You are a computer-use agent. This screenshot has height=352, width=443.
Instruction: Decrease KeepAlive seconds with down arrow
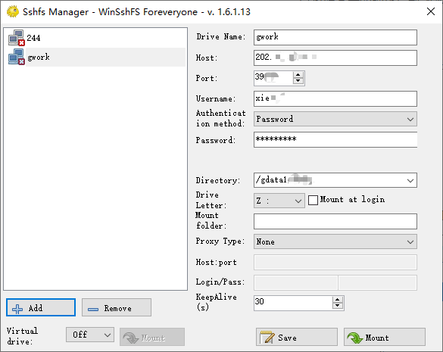pos(338,306)
